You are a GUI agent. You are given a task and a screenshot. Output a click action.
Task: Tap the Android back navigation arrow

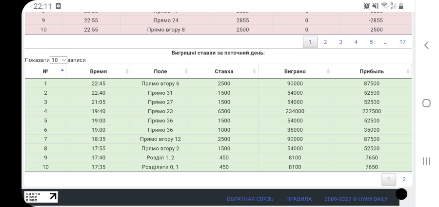pos(426,45)
